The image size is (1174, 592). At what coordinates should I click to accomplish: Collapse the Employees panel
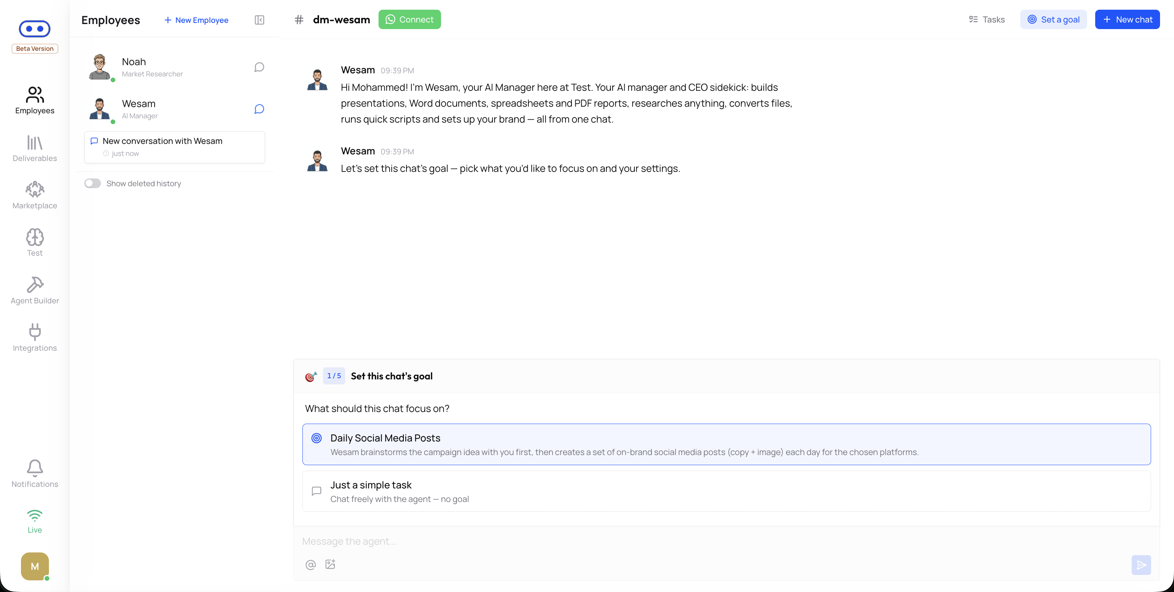(x=259, y=20)
